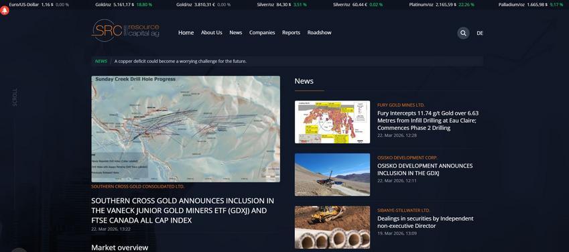Viewport: 569px width, 252px height.
Task: Switch language to DE
Action: [480, 33]
